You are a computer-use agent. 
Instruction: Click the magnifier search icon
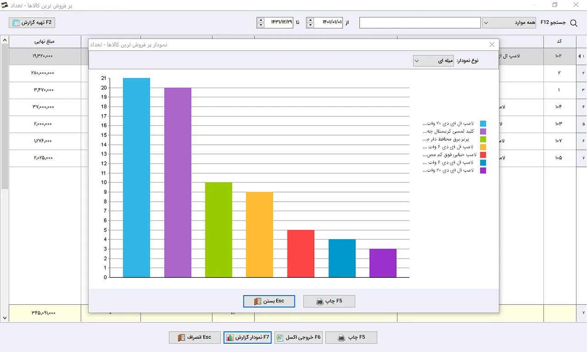coord(573,23)
